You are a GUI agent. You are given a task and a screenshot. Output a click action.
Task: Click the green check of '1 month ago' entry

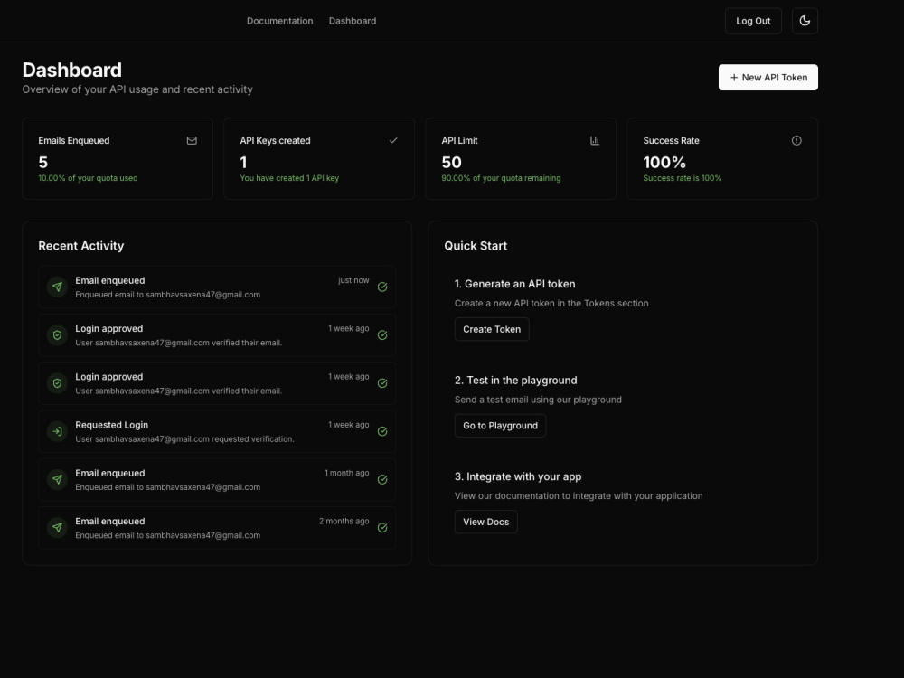click(x=382, y=480)
